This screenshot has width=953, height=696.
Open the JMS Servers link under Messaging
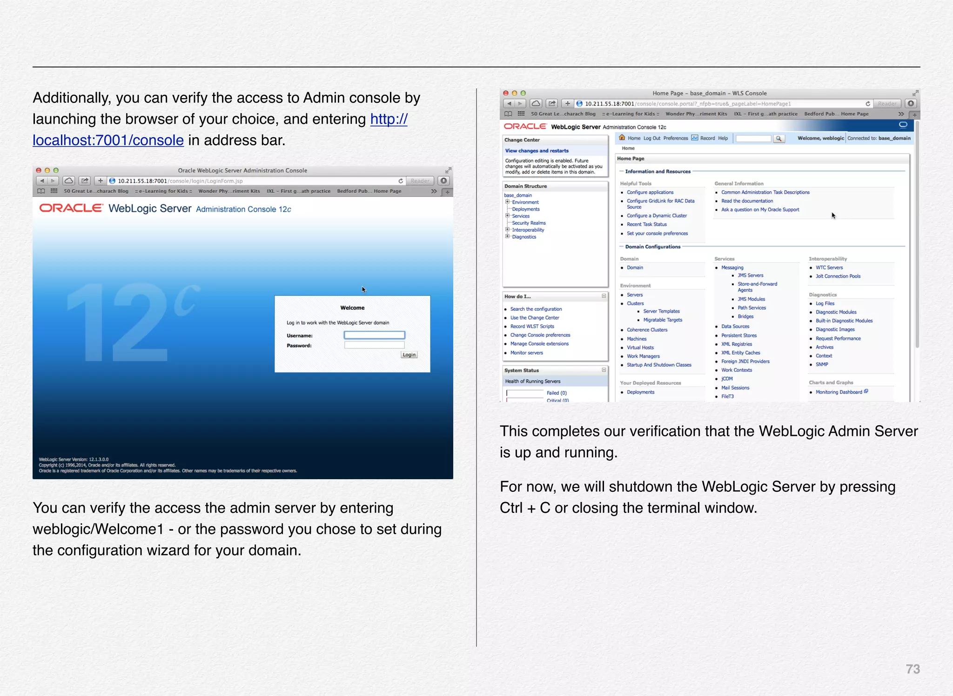pyautogui.click(x=750, y=275)
